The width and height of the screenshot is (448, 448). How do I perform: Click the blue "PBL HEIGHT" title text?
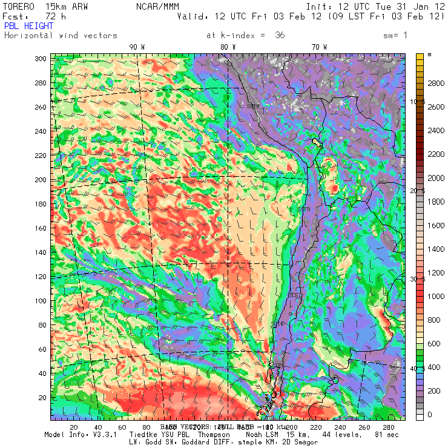pyautogui.click(x=28, y=26)
